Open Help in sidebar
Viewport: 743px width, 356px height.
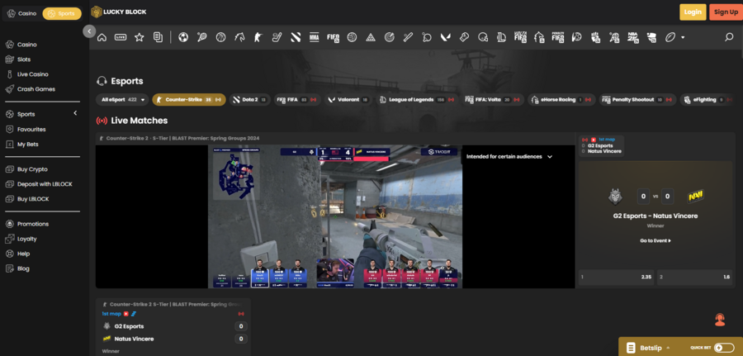[x=24, y=254]
